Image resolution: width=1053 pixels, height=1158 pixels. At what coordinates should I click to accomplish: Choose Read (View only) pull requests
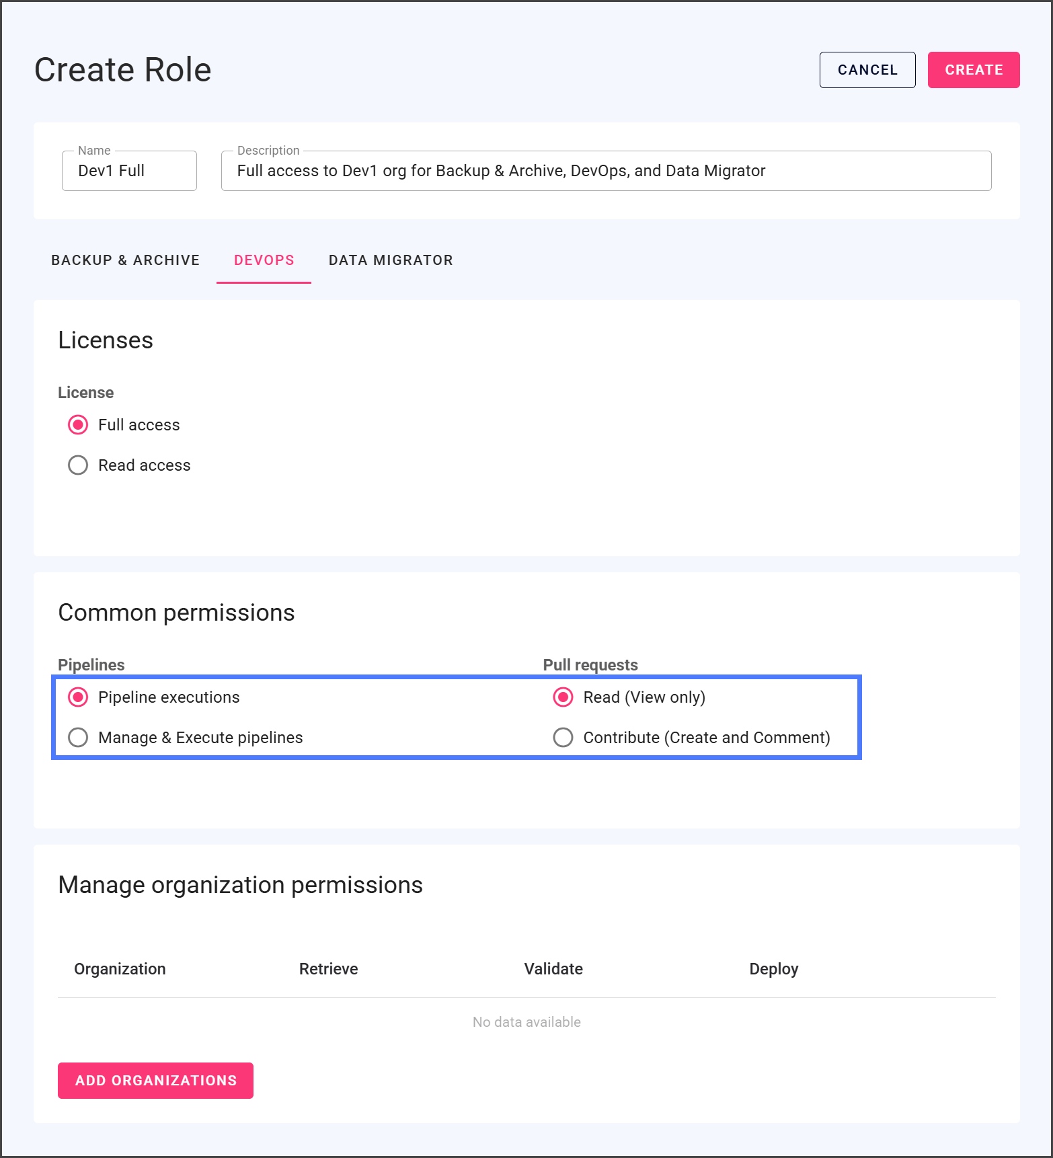pyautogui.click(x=563, y=697)
